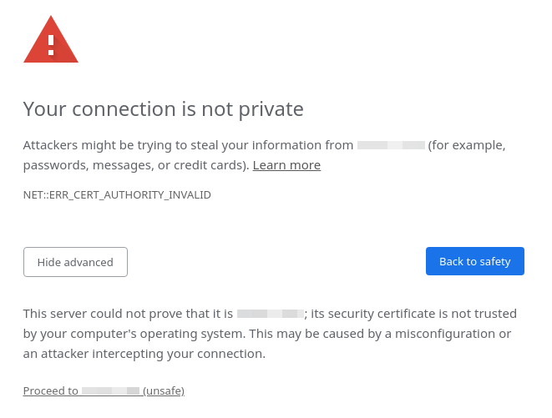Click the "Your connection is not private" heading
Viewport: 552px width, 418px height.
tap(163, 108)
